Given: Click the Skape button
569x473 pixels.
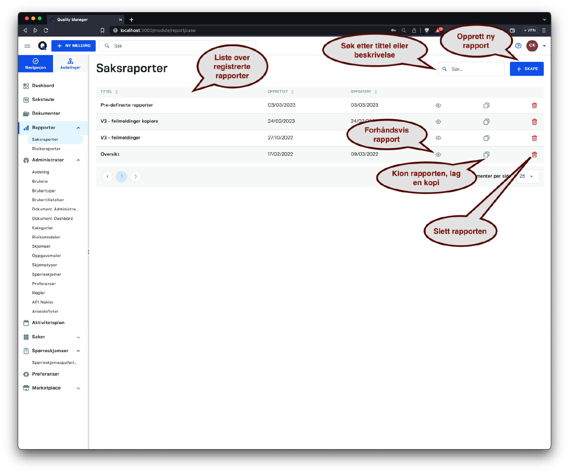Looking at the screenshot, I should click(526, 69).
